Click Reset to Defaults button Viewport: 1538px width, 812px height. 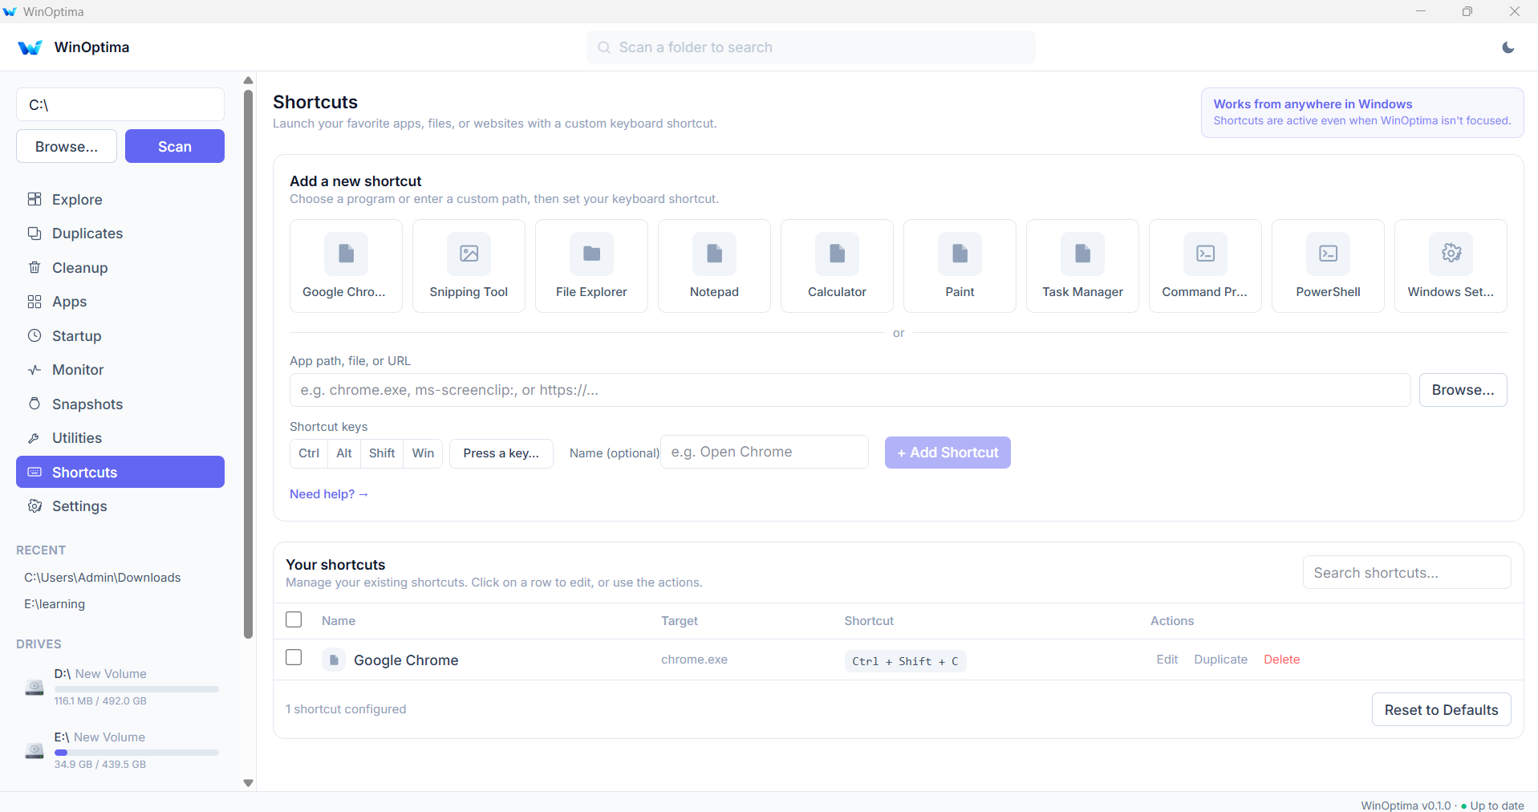[x=1441, y=709]
